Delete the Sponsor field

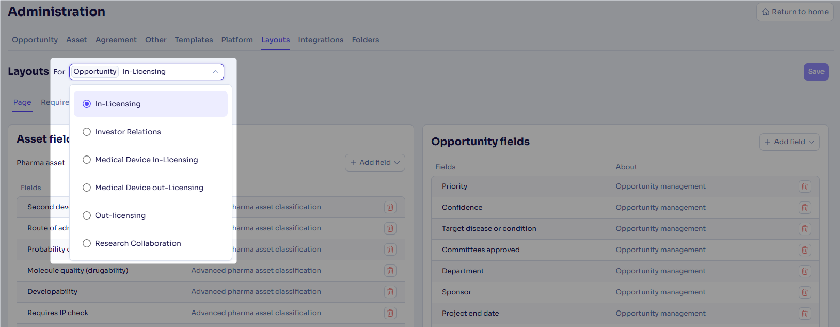click(x=804, y=292)
